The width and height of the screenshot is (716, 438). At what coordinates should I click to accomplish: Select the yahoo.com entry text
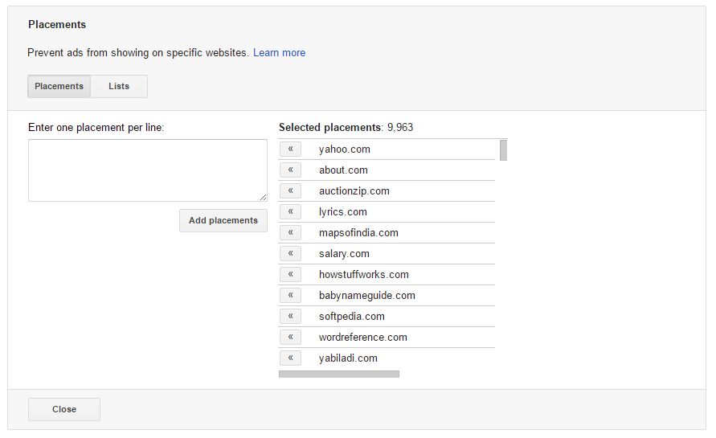tap(344, 149)
